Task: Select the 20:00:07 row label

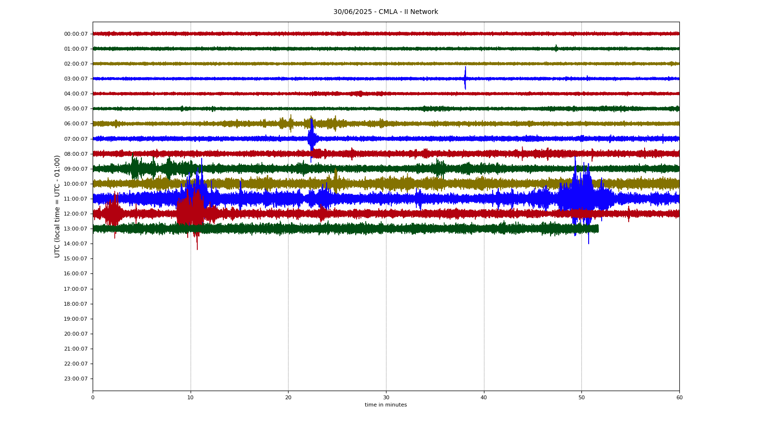Action: 76,334
